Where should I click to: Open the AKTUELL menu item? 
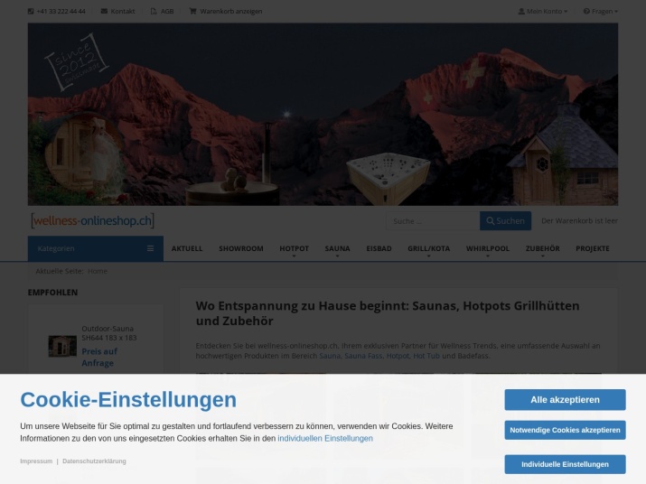[x=187, y=249]
